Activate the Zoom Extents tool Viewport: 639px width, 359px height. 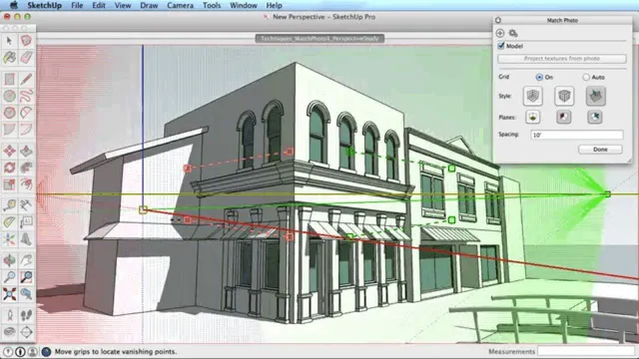click(x=9, y=294)
